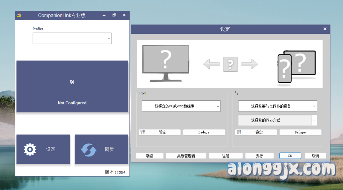The width and height of the screenshot is (343, 190).
Task: Click the gear icon on the 设定 tile
Action: [x=30, y=149]
